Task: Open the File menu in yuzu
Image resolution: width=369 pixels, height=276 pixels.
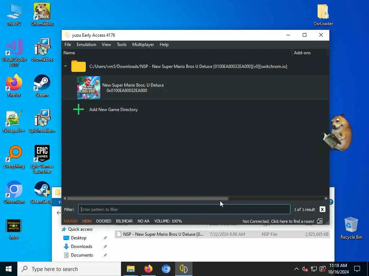Action: (67, 45)
